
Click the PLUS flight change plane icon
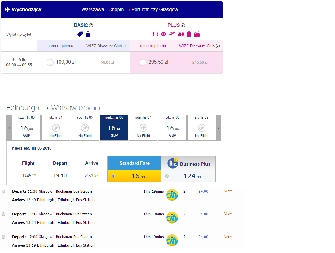(172, 34)
